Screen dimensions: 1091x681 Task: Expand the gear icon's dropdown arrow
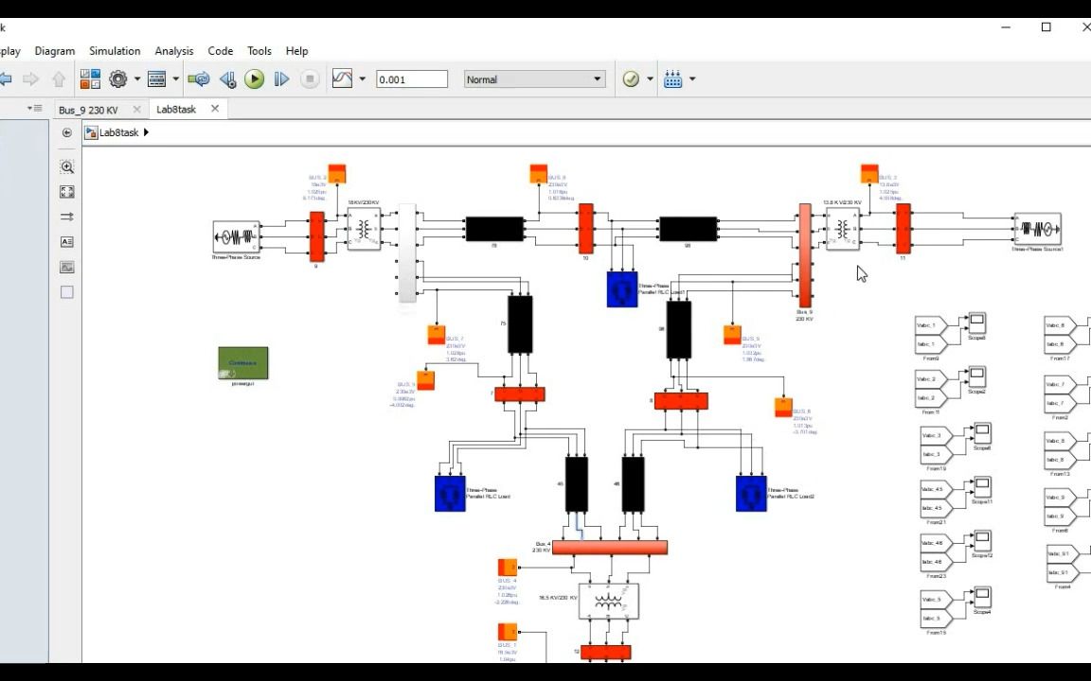pos(135,79)
